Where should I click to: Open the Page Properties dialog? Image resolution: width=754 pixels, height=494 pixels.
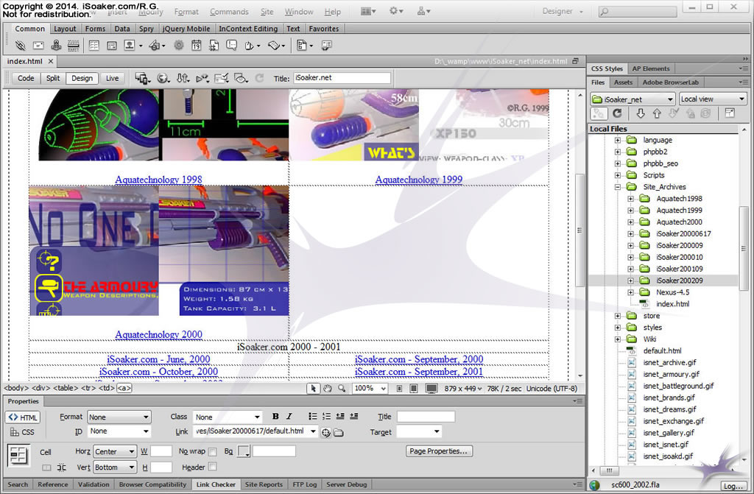click(x=439, y=451)
